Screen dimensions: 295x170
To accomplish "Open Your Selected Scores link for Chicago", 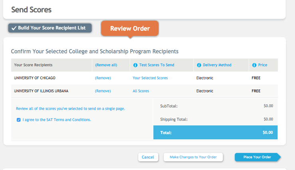I will (x=150, y=78).
